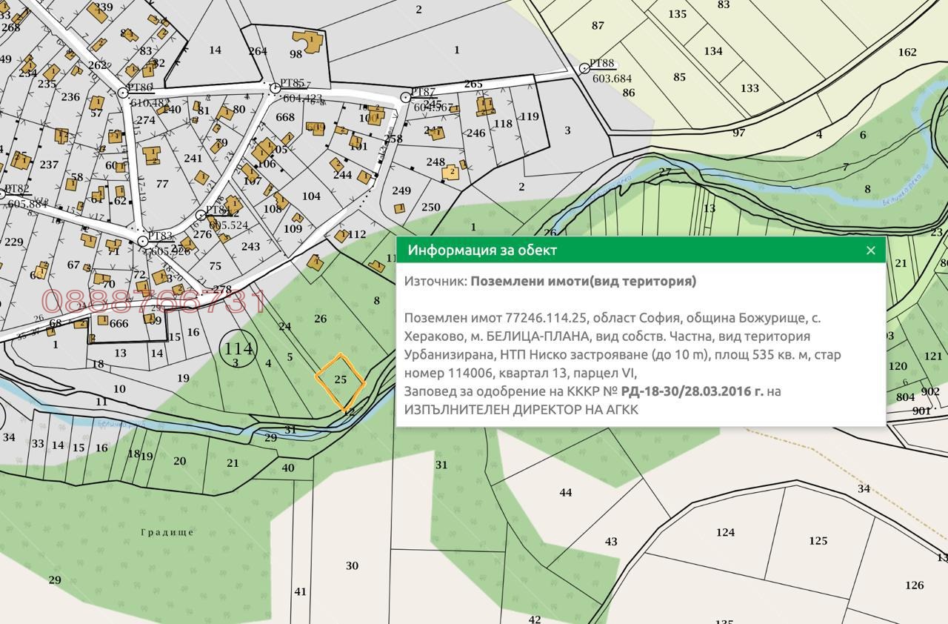Click survey point marker РТ80
Screen dimensions: 948x624
click(x=123, y=93)
